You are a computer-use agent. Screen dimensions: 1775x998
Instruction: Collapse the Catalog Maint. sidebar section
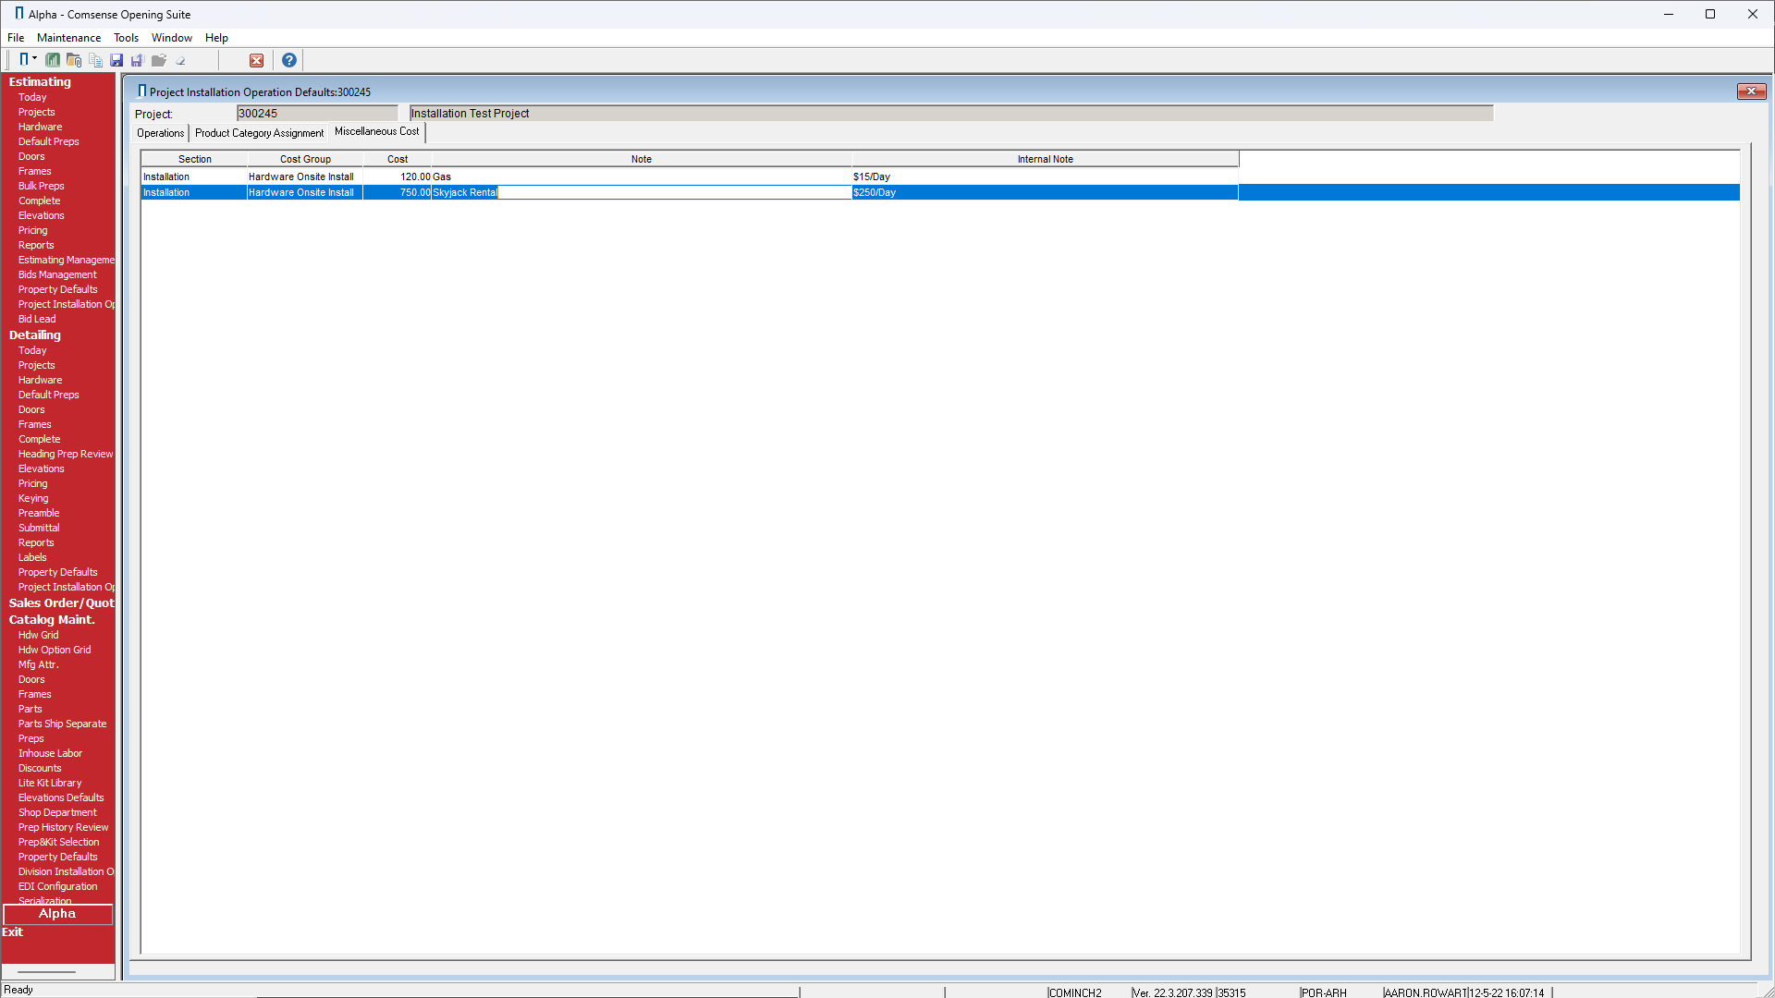click(52, 619)
